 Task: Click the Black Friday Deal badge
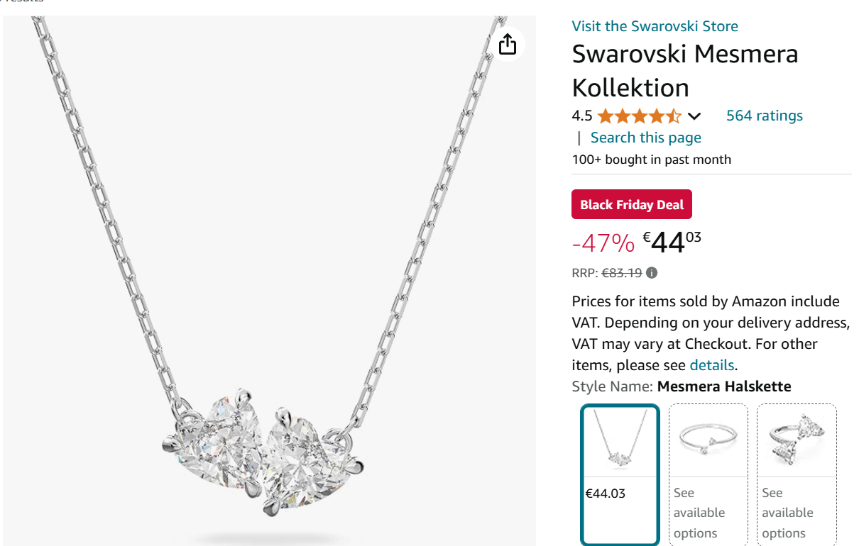(x=631, y=205)
